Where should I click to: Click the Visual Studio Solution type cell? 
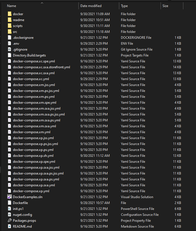pos(137,197)
